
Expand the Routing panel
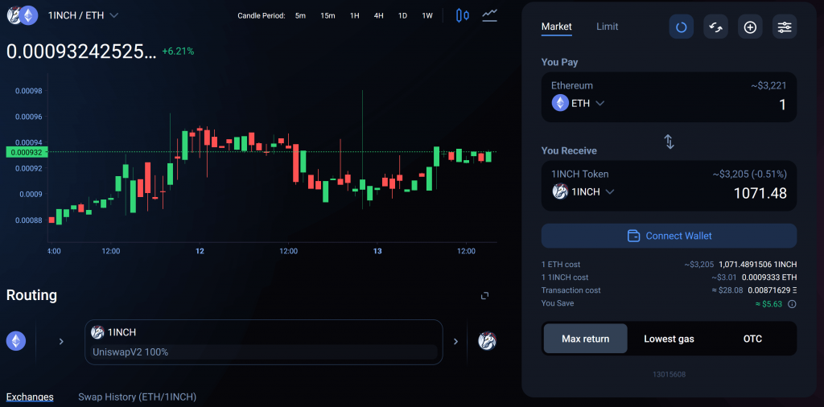pyautogui.click(x=485, y=296)
